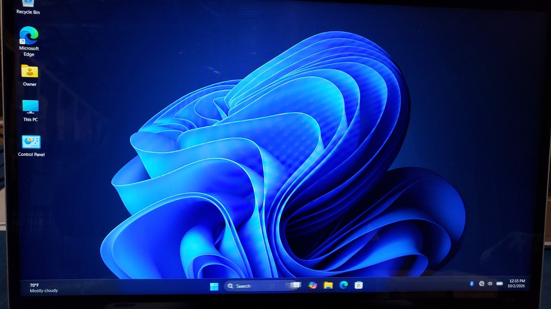Open the clock showing 12:35 PM

click(517, 283)
